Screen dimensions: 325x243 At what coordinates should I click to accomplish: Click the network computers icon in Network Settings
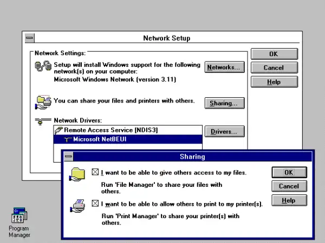[x=43, y=67]
